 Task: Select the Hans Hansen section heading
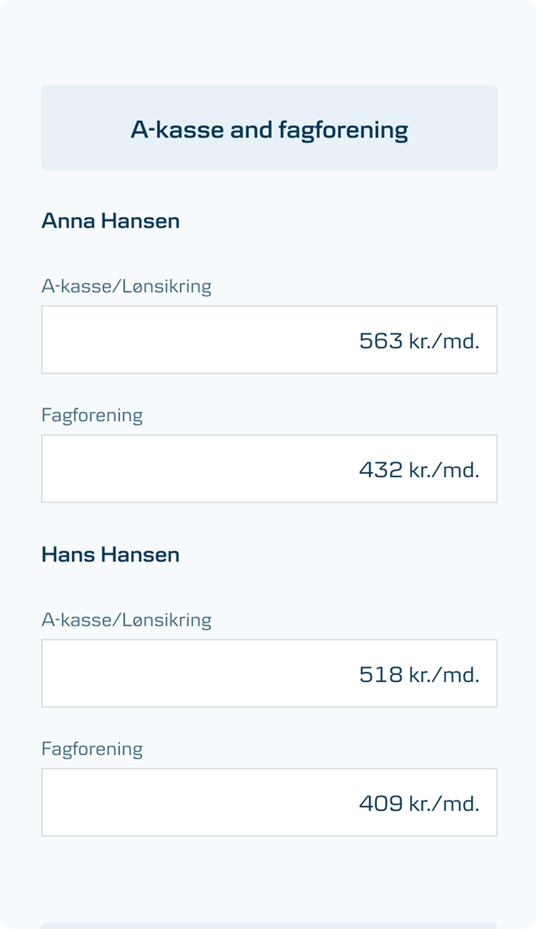[x=111, y=555]
